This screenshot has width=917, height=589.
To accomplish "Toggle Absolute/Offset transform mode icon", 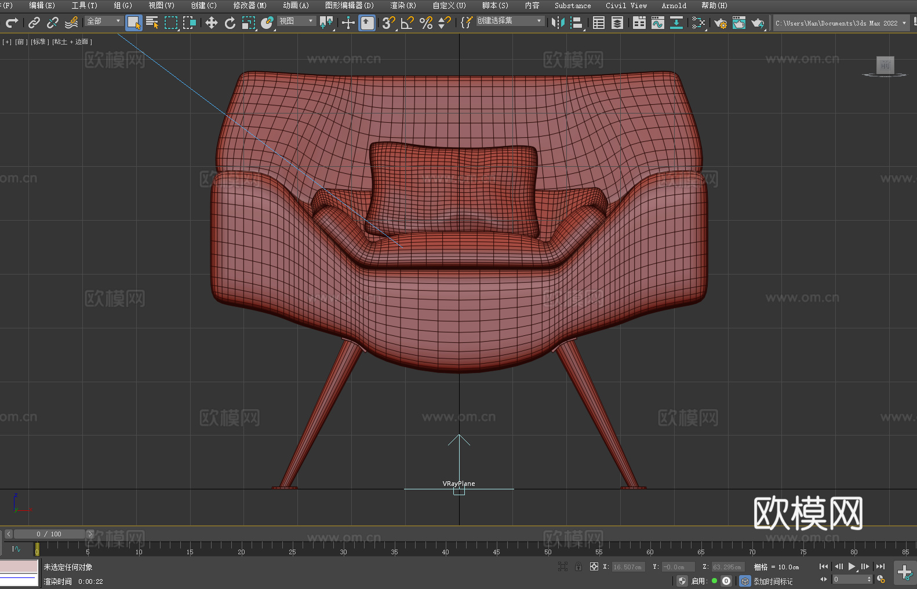I will (x=594, y=566).
